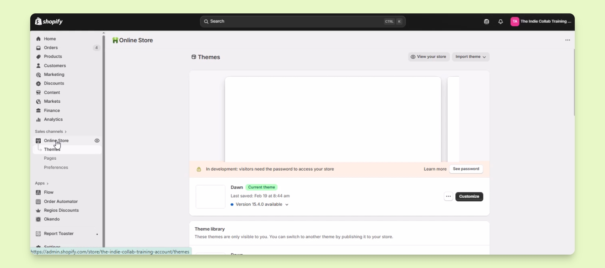
Task: Click the Theme library heading
Action: 210,229
